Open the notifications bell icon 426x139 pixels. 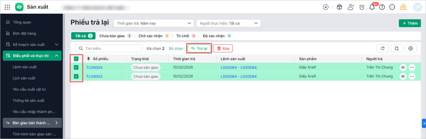372,7
